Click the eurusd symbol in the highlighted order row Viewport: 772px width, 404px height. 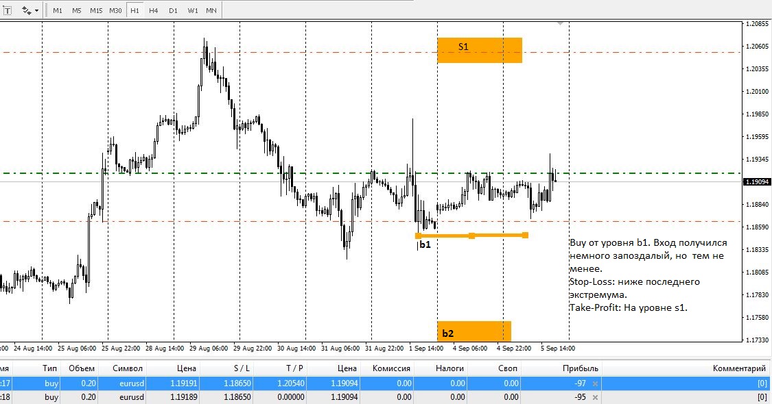point(132,383)
